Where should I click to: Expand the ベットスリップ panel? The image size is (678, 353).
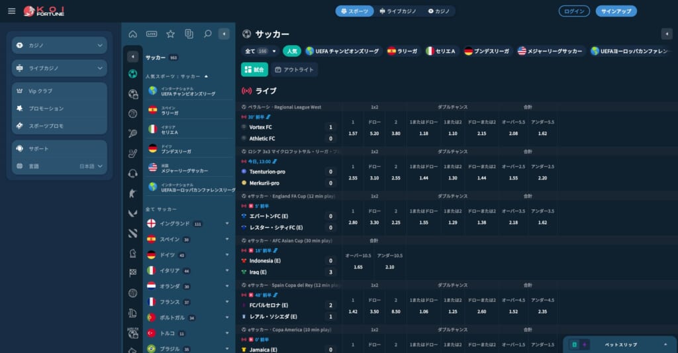(x=620, y=345)
